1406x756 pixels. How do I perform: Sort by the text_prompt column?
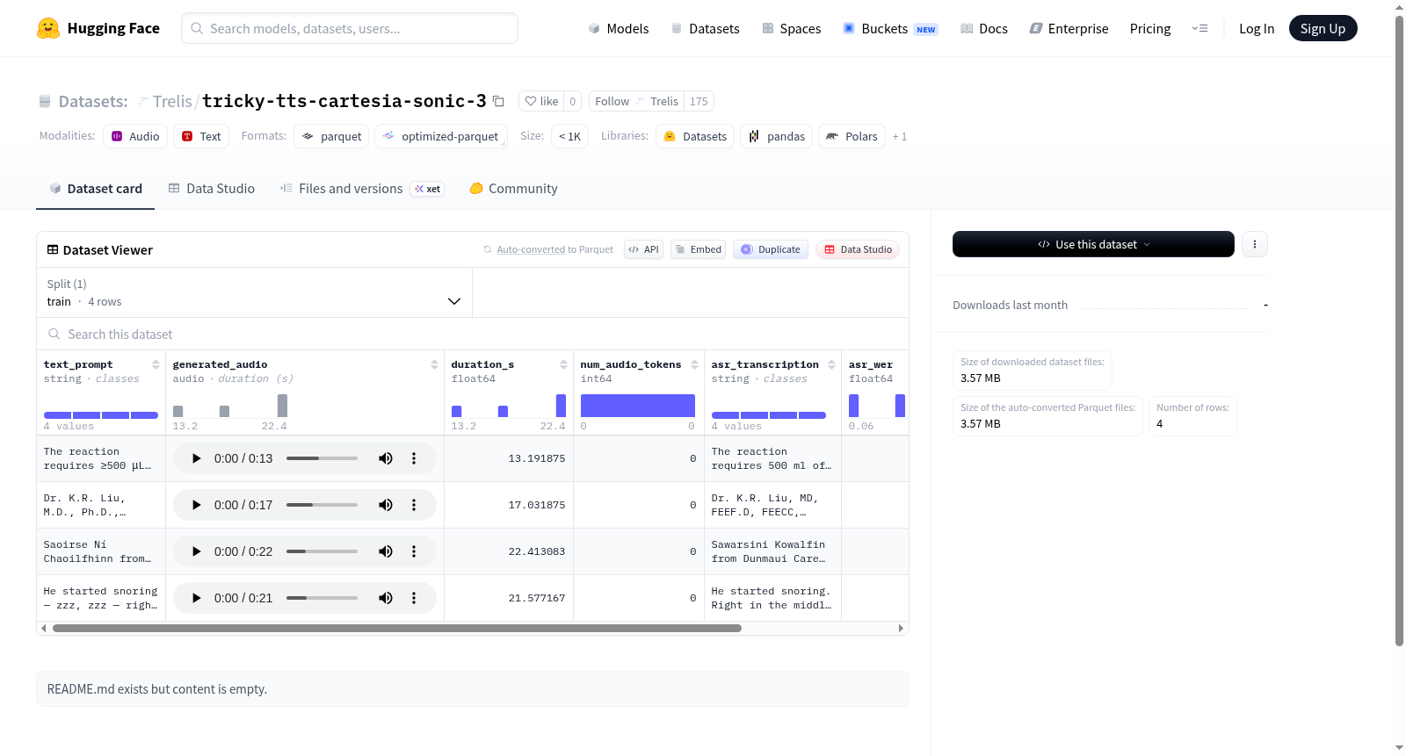(x=156, y=364)
